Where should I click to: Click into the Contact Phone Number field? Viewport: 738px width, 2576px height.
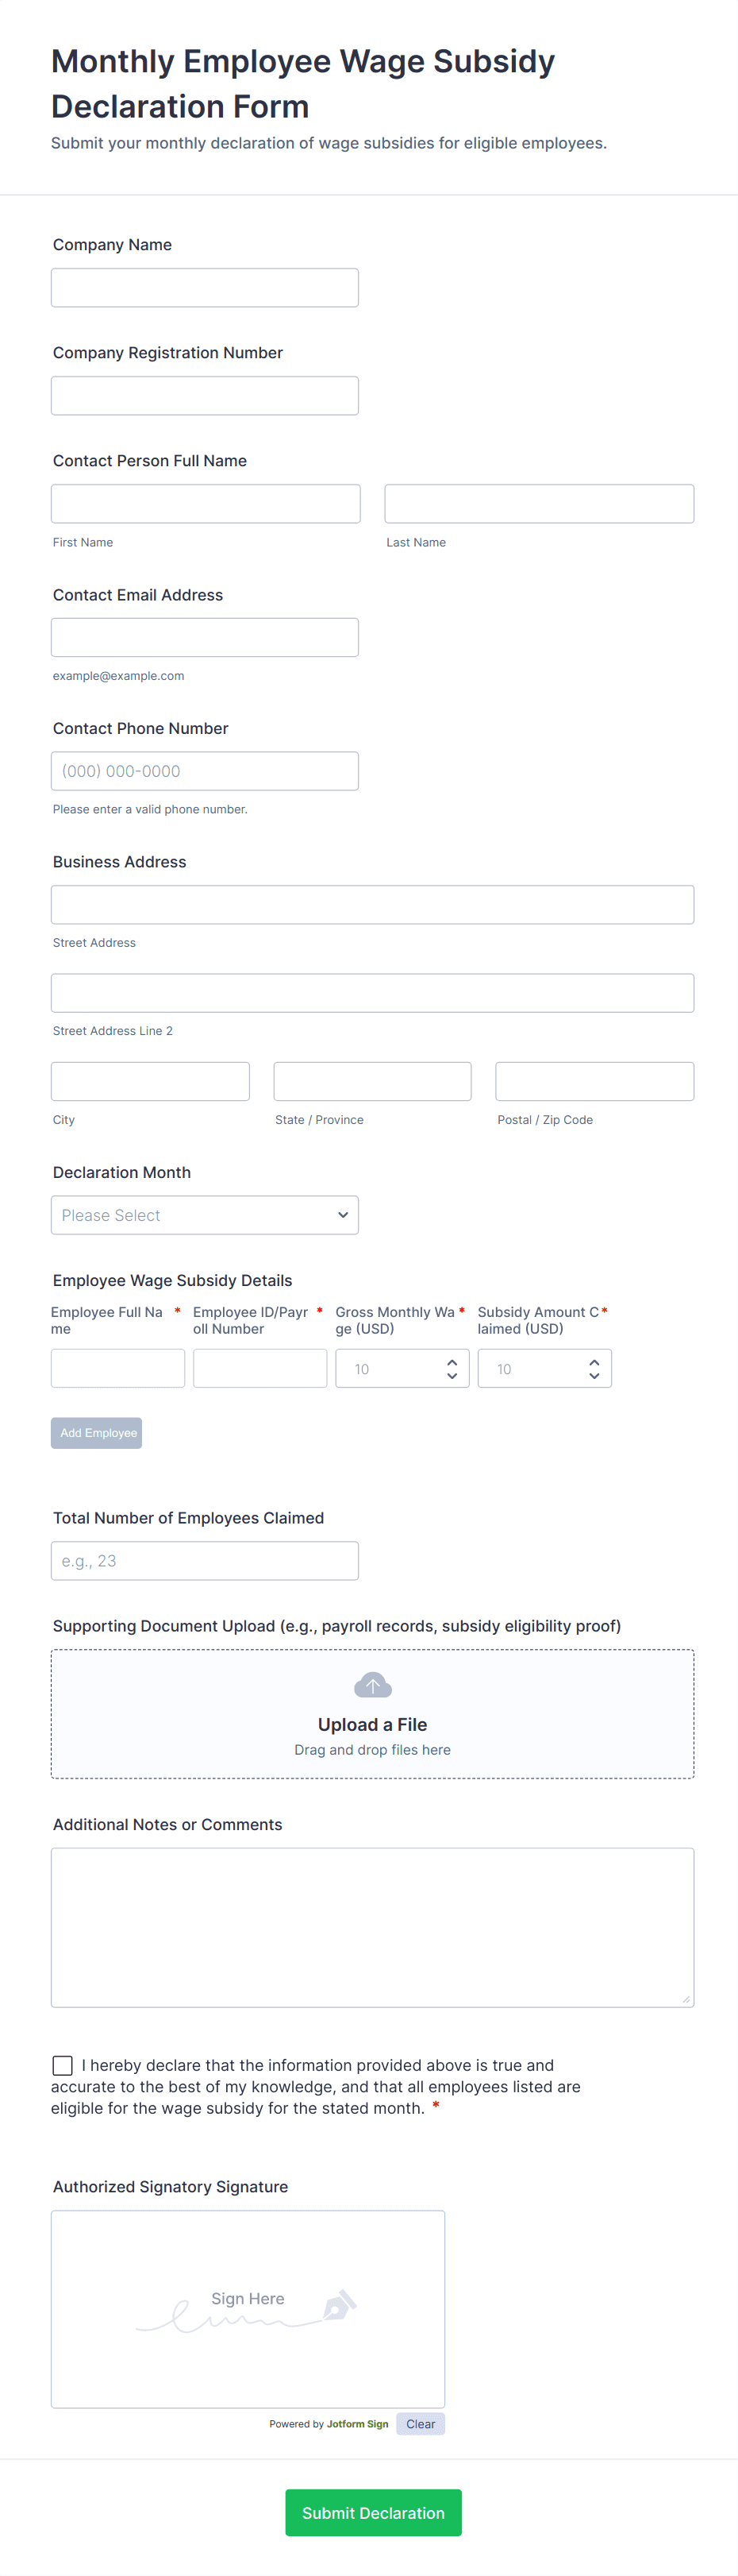pyautogui.click(x=205, y=771)
